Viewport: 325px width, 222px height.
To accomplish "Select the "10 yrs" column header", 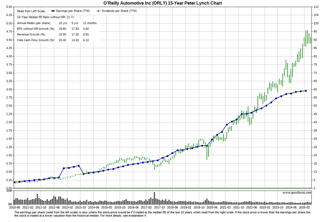I will [x=63, y=23].
